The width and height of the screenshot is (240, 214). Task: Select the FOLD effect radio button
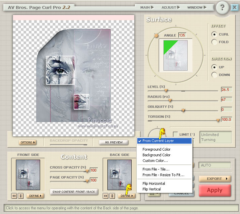pos(214,42)
